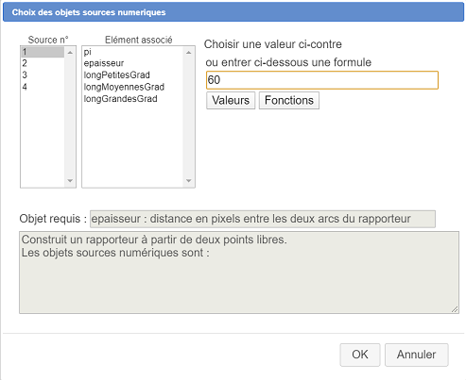The width and height of the screenshot is (466, 380).
Task: Select source number 1 in list
Action: (43, 52)
